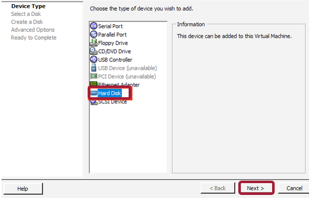The height and width of the screenshot is (198, 309).
Task: Click the Parallel Port device icon
Action: click(x=94, y=34)
